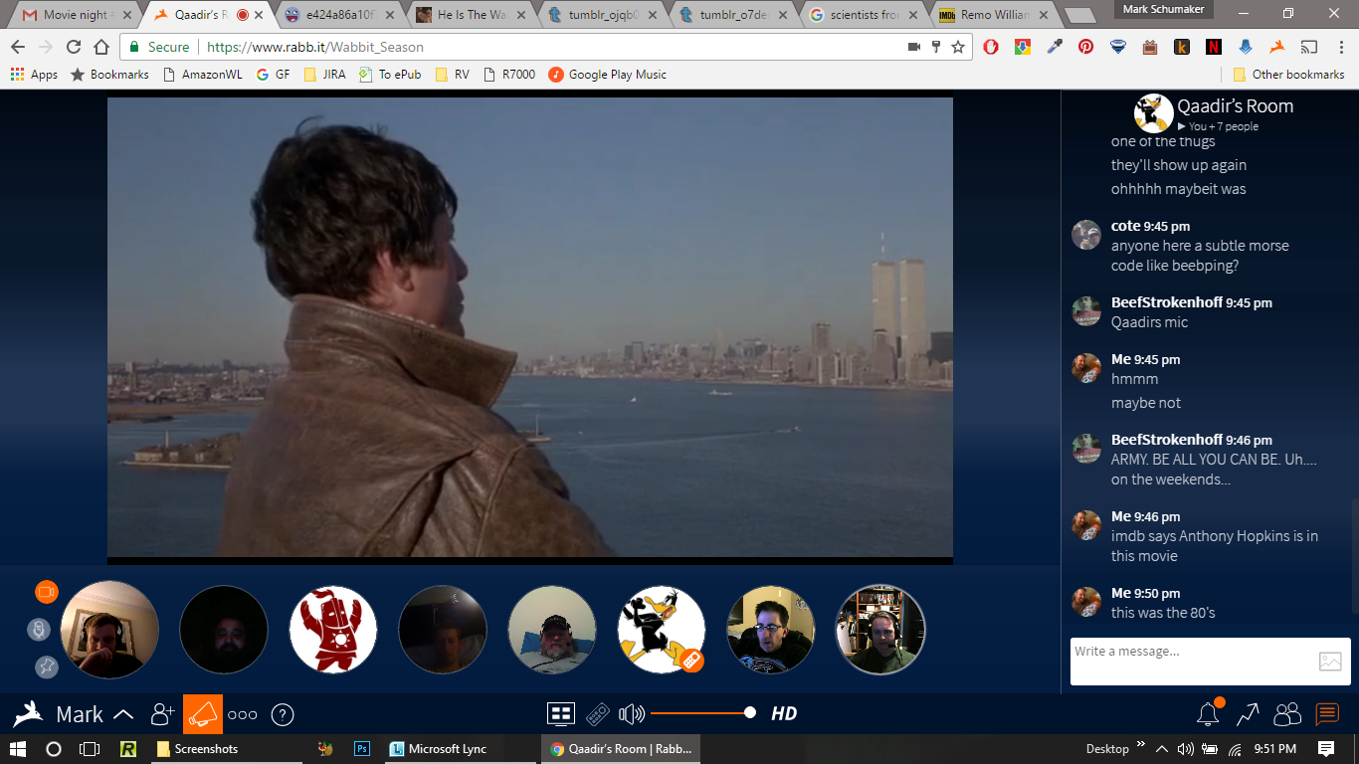The width and height of the screenshot is (1359, 764).
Task: Select the red knight logo avatar
Action: click(333, 630)
